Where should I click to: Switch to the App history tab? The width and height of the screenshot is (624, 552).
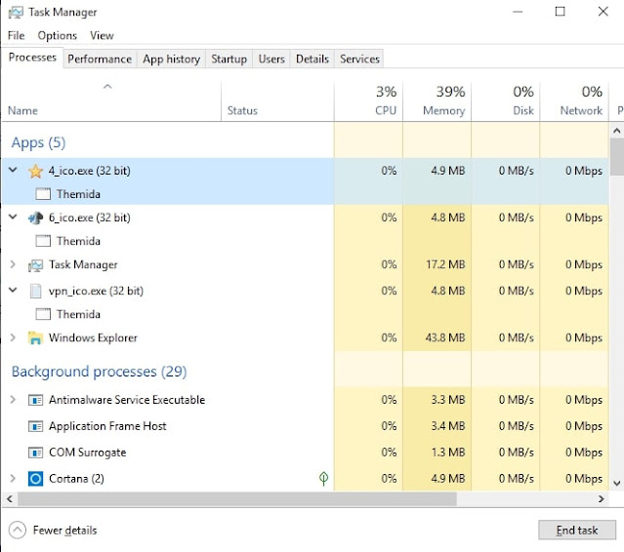tap(172, 59)
